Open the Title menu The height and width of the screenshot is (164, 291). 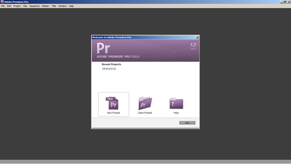tap(54, 6)
